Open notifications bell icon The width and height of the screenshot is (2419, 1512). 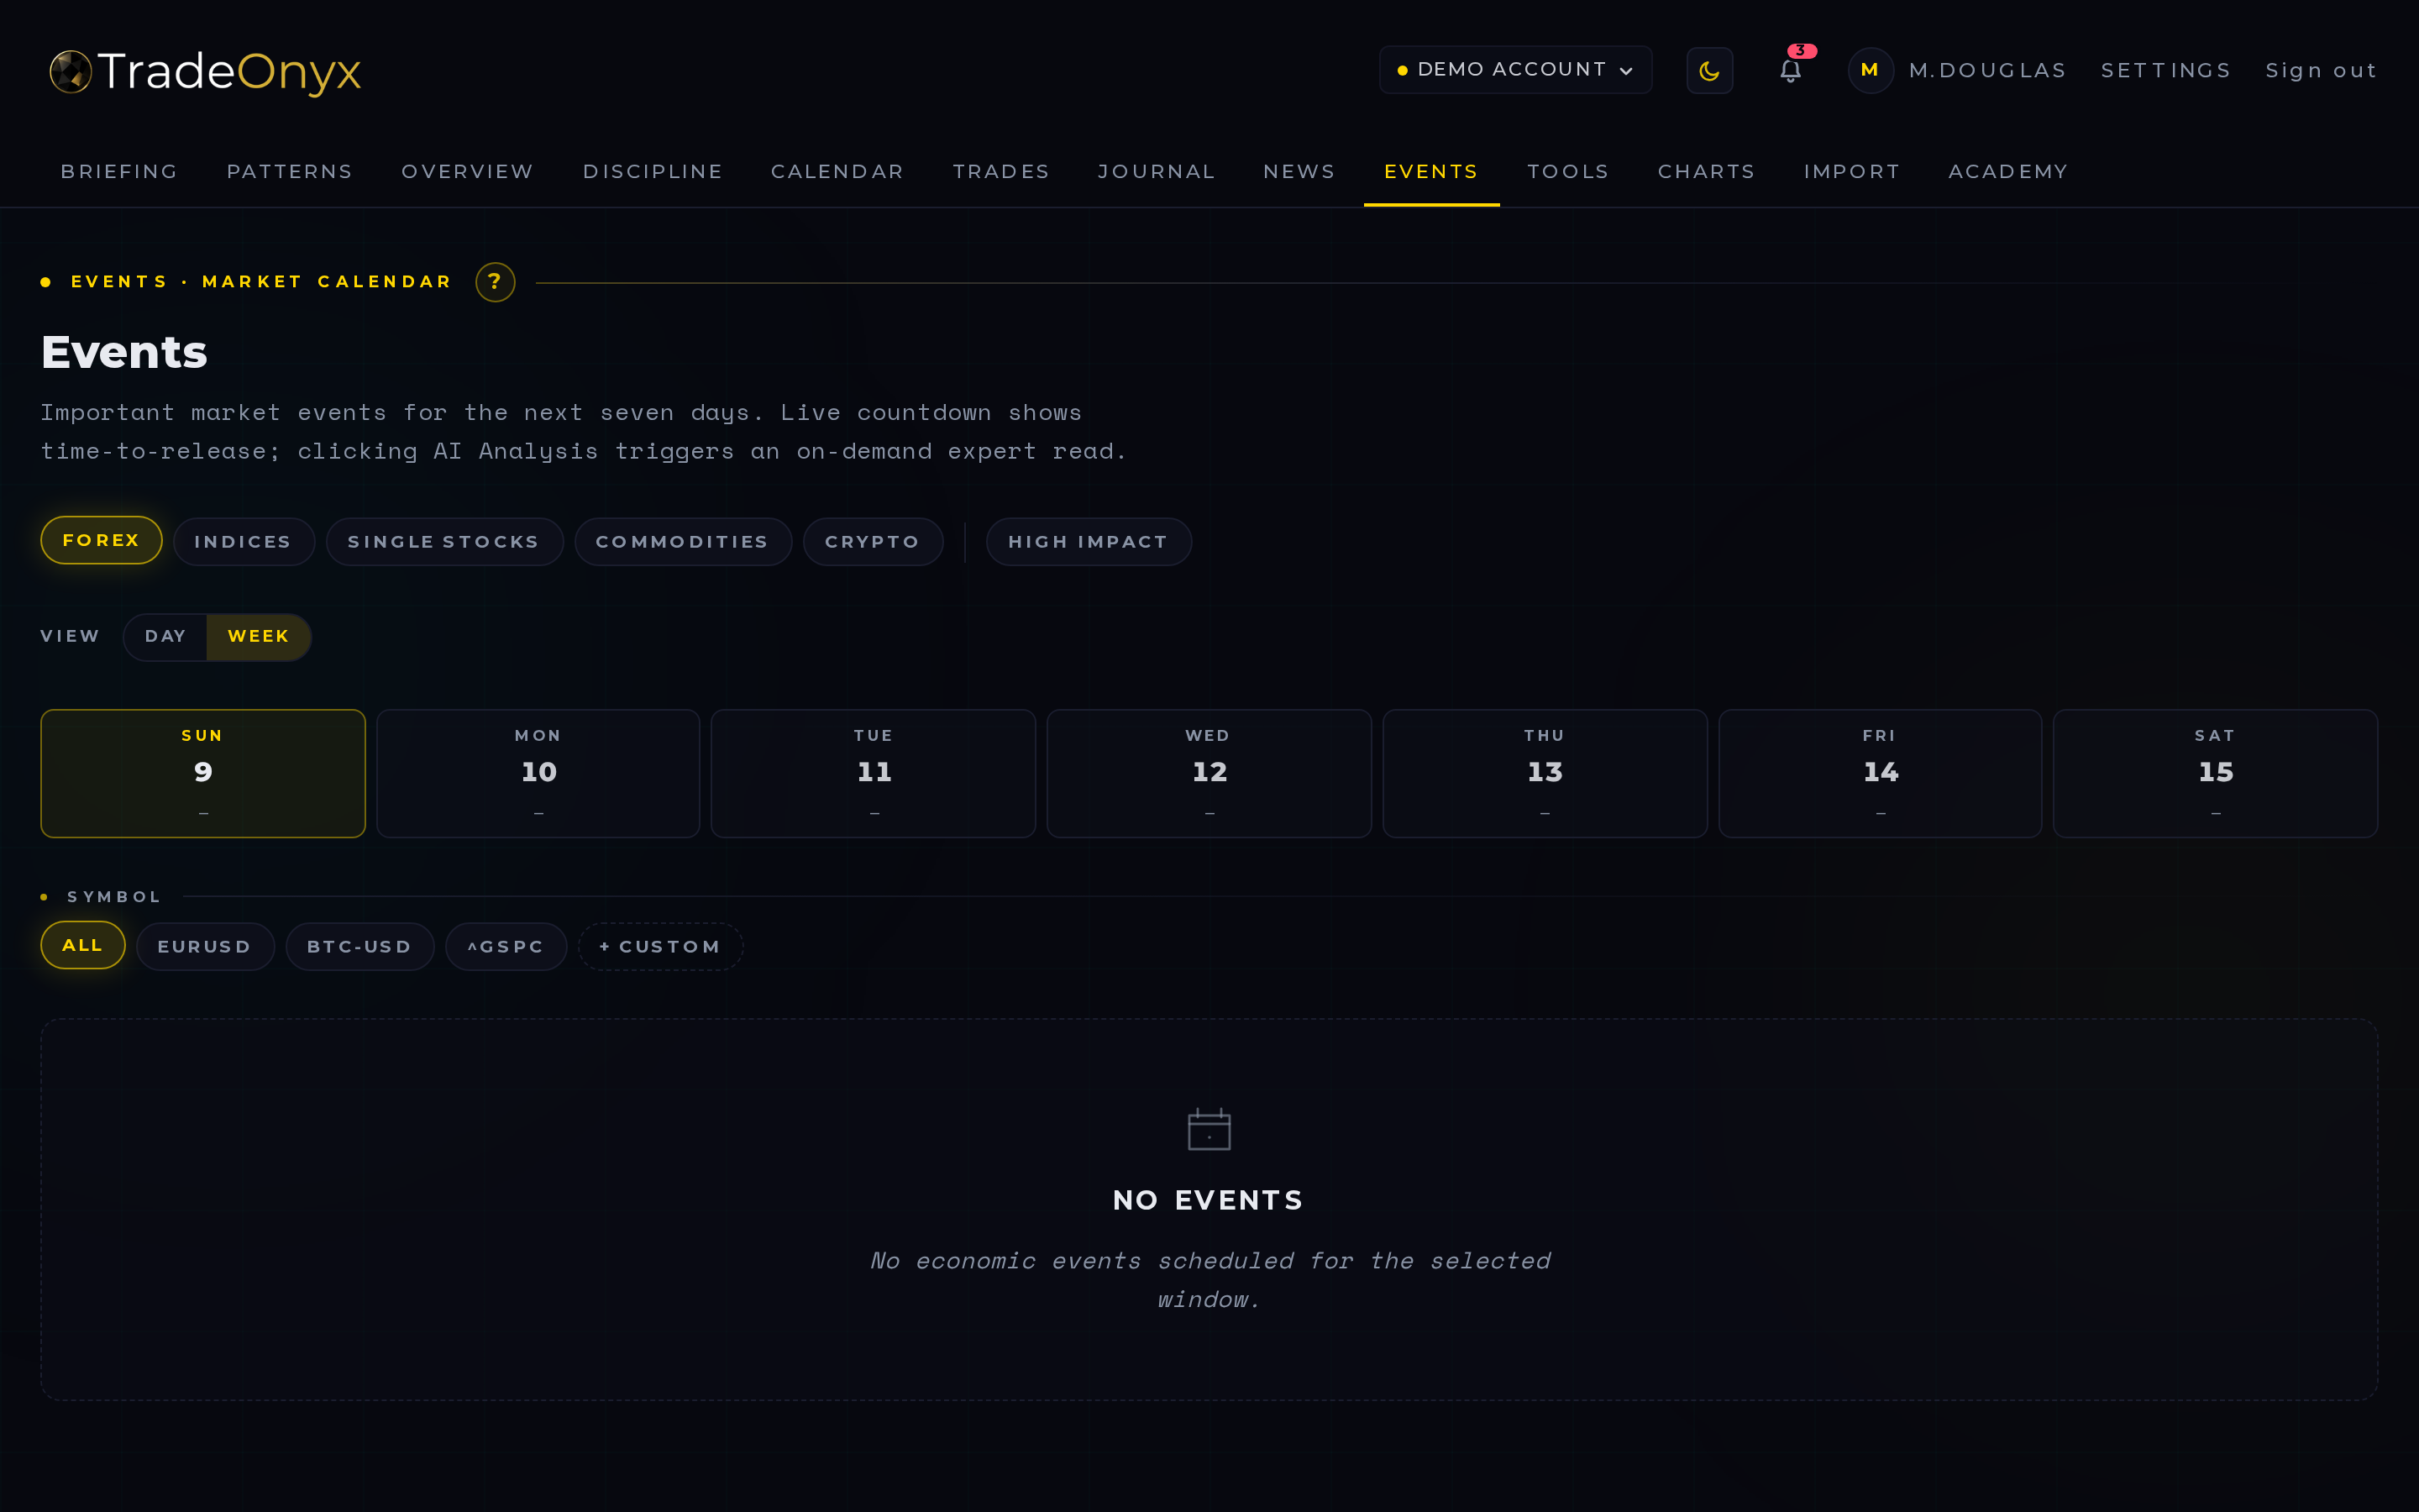pos(1790,71)
